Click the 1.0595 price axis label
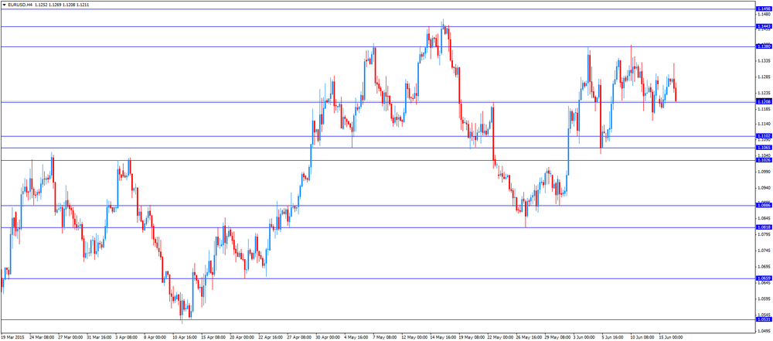Viewport: 773px width, 341px height. [764, 298]
